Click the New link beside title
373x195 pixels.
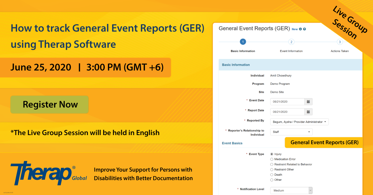(x=295, y=29)
